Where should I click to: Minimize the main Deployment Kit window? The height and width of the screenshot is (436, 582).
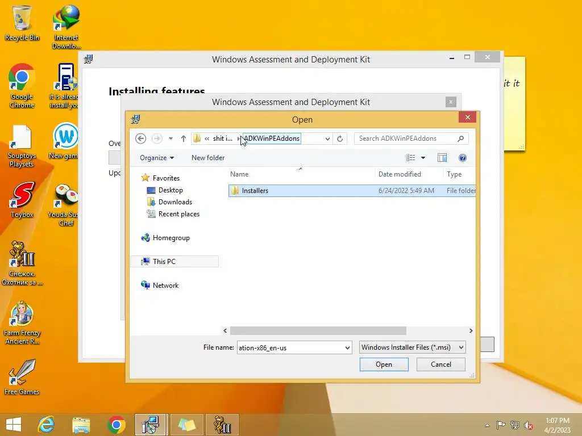[x=452, y=57]
